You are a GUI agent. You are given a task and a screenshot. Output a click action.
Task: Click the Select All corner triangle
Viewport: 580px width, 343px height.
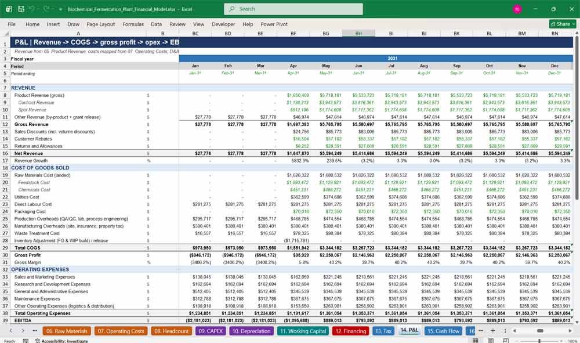click(6, 33)
